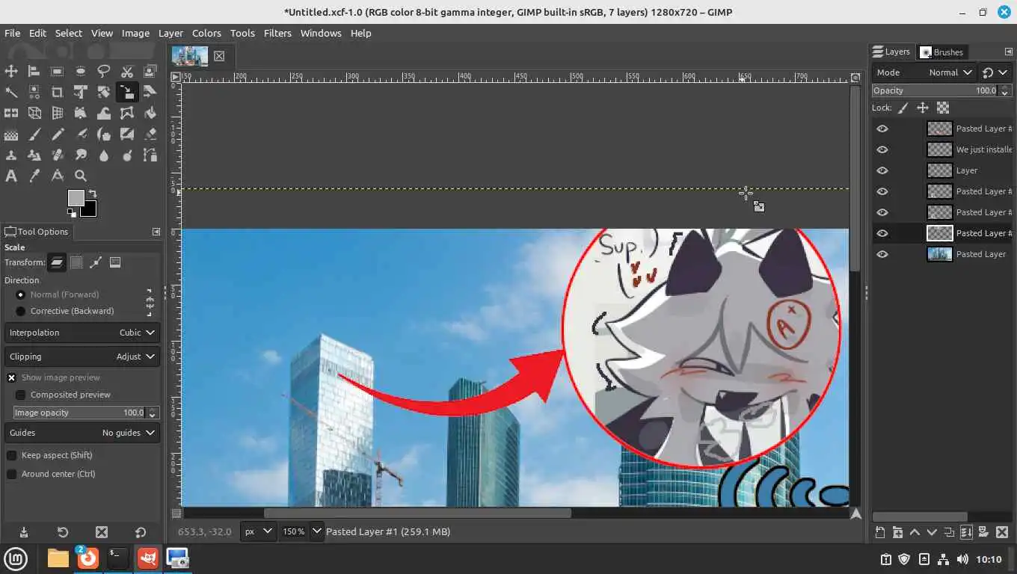Screen dimensions: 1017x574
Task: Select the Move tool
Action: point(11,71)
